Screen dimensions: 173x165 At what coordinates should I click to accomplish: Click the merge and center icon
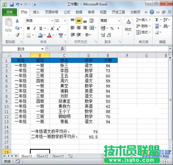(x=92, y=28)
